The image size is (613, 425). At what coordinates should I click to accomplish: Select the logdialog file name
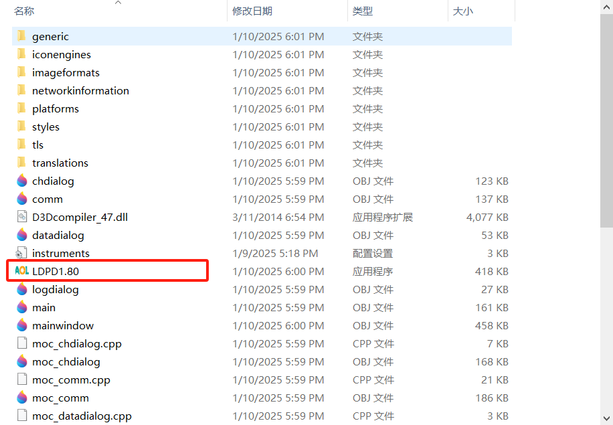[55, 289]
